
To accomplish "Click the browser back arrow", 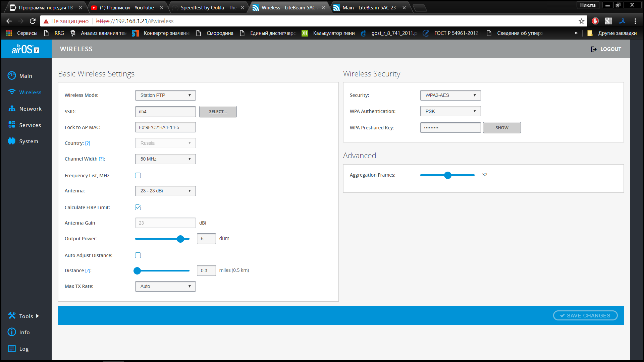I will click(x=9, y=21).
